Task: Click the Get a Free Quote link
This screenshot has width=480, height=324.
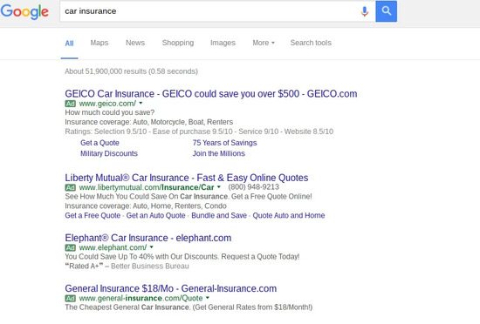Action: (93, 215)
